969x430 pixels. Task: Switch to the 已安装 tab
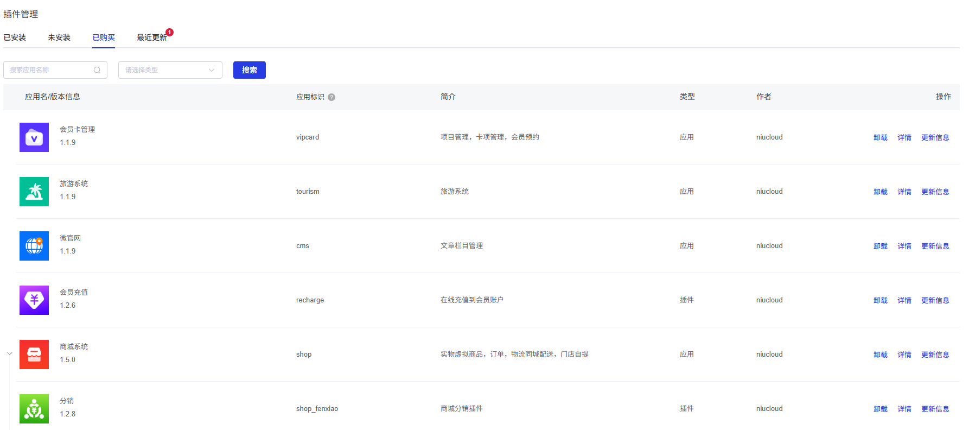tap(15, 37)
